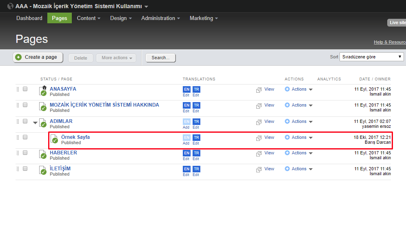Click the view-in-new-window icon for ADIMLAR
The height and width of the screenshot is (234, 406).
[259, 123]
